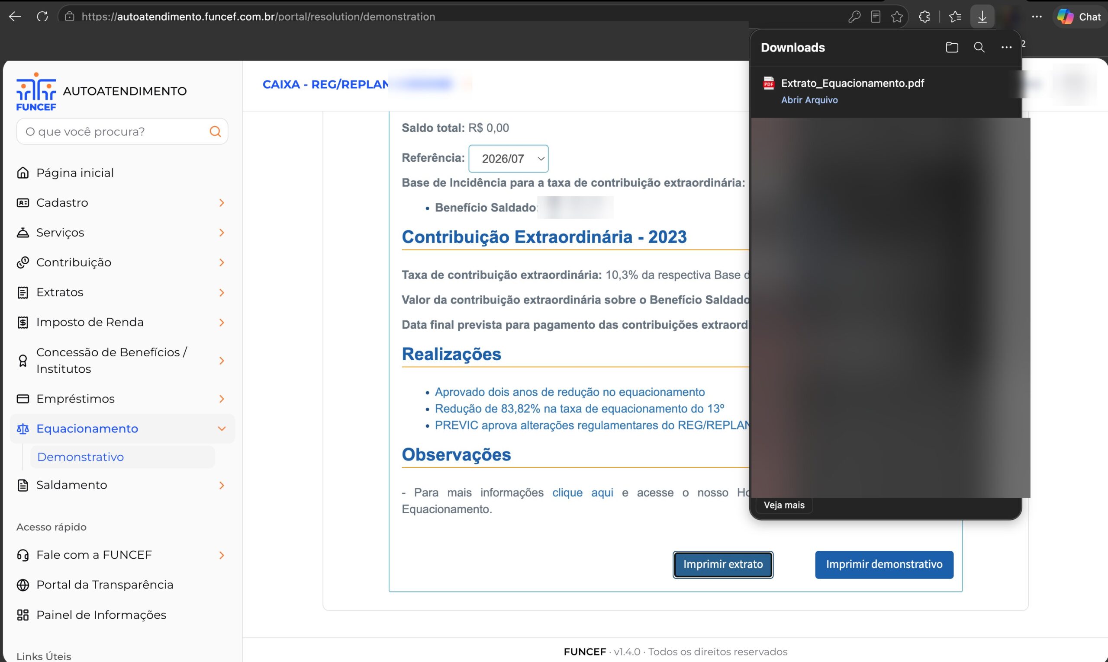The height and width of the screenshot is (662, 1108).
Task: Open favorites list icon
Action: (955, 17)
